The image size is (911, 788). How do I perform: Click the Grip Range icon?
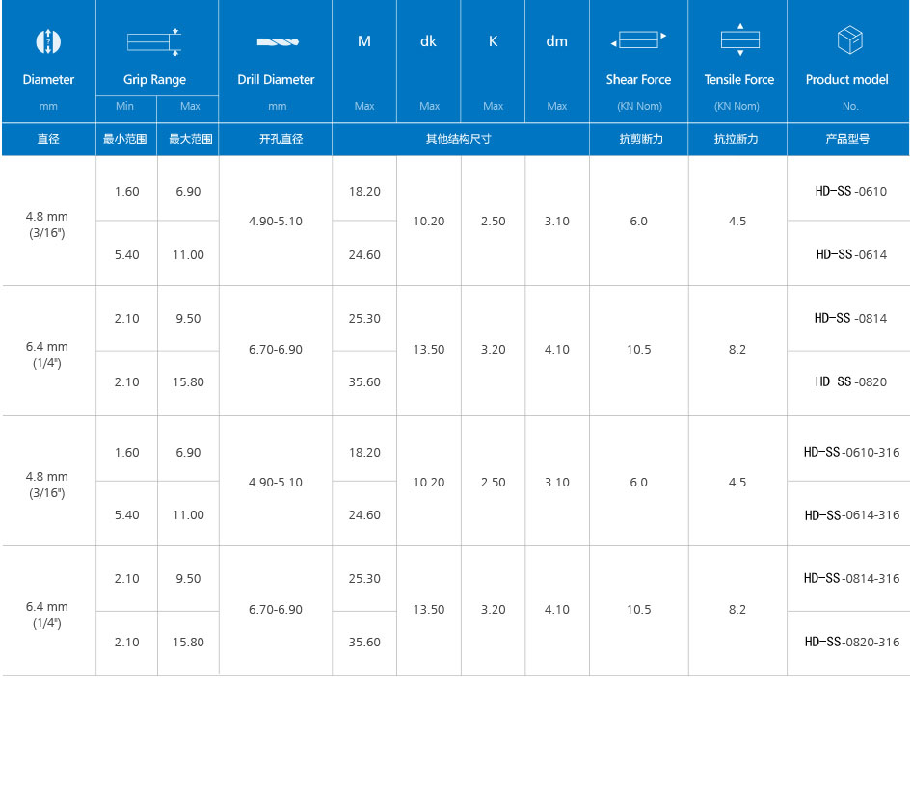coord(154,41)
